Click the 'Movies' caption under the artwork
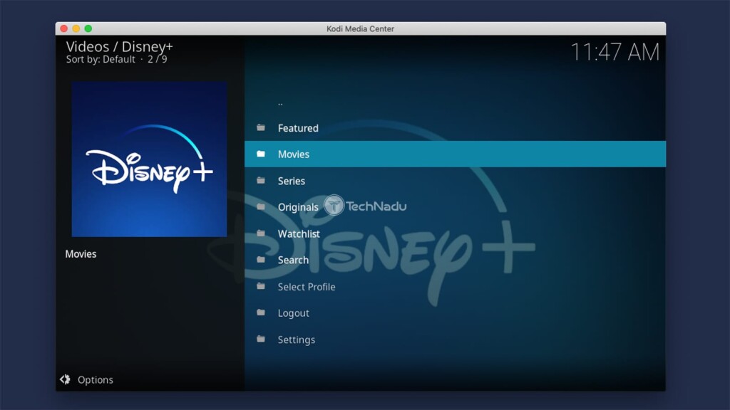The width and height of the screenshot is (730, 410). pyautogui.click(x=81, y=254)
